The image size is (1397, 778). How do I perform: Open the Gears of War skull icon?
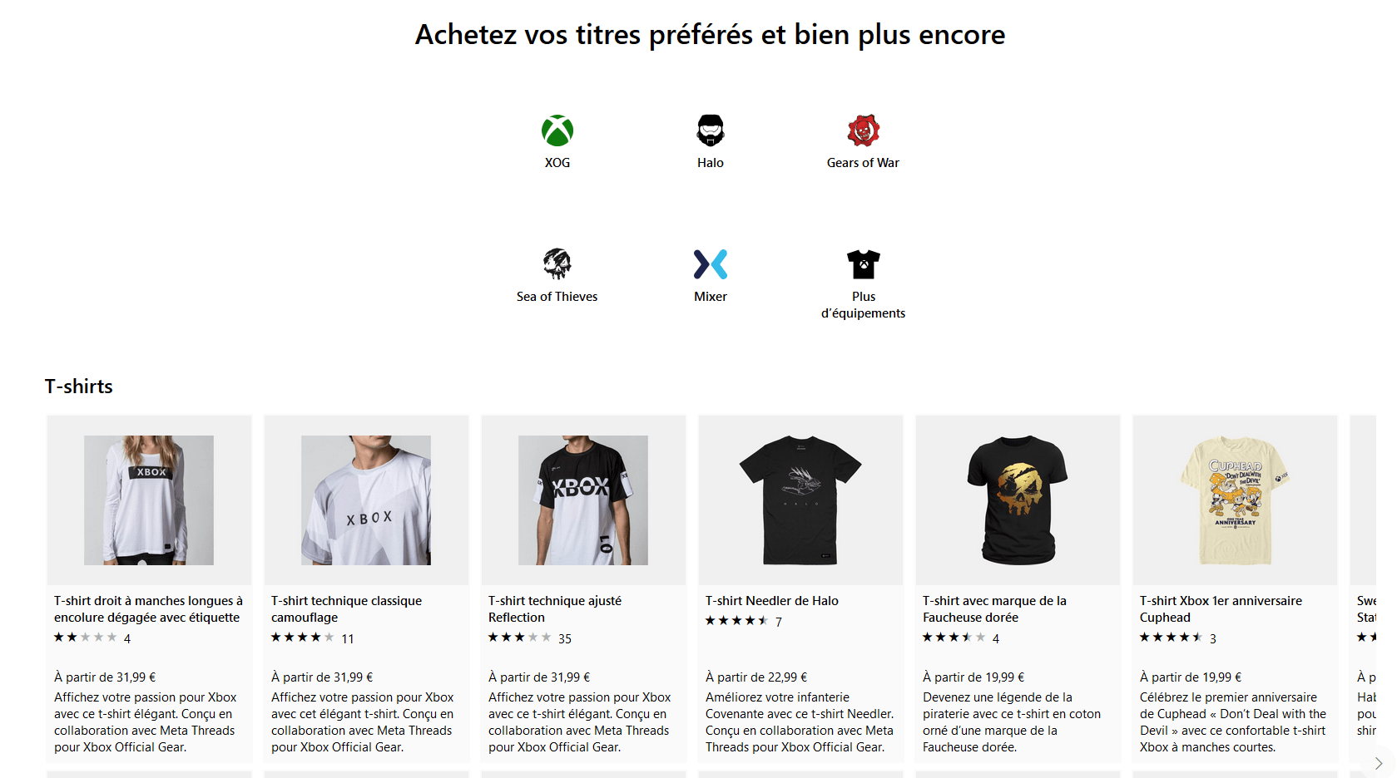(864, 130)
